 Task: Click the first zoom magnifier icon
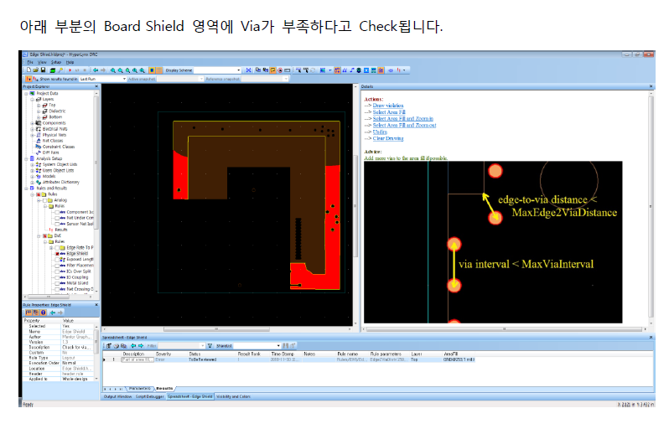tap(112, 70)
